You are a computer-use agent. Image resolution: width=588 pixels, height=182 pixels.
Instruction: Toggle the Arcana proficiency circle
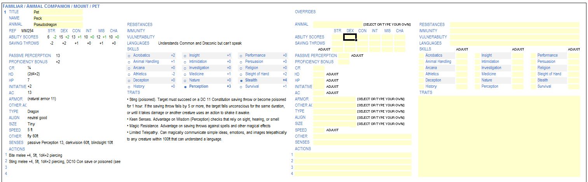pyautogui.click(x=129, y=68)
